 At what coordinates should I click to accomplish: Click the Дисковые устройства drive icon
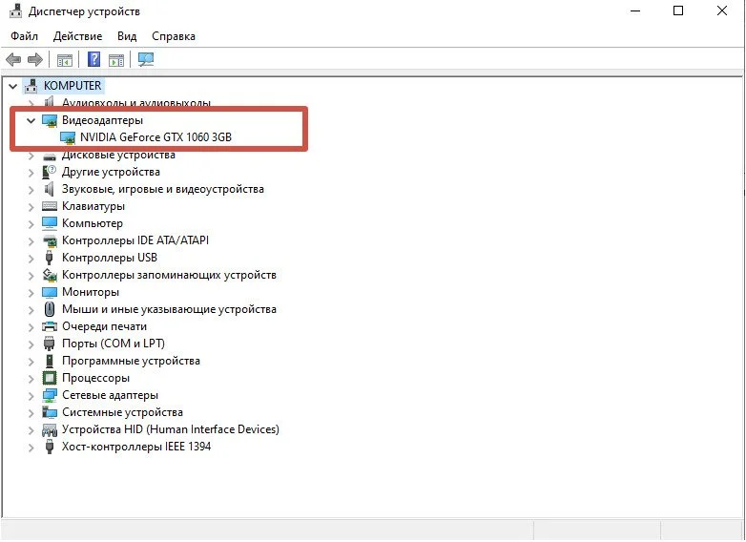pyautogui.click(x=50, y=156)
